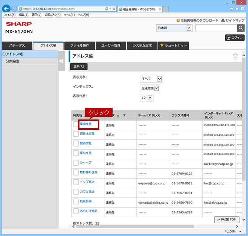
Task: Tick the checkbox for 西日本支社
Action: (x=76, y=134)
